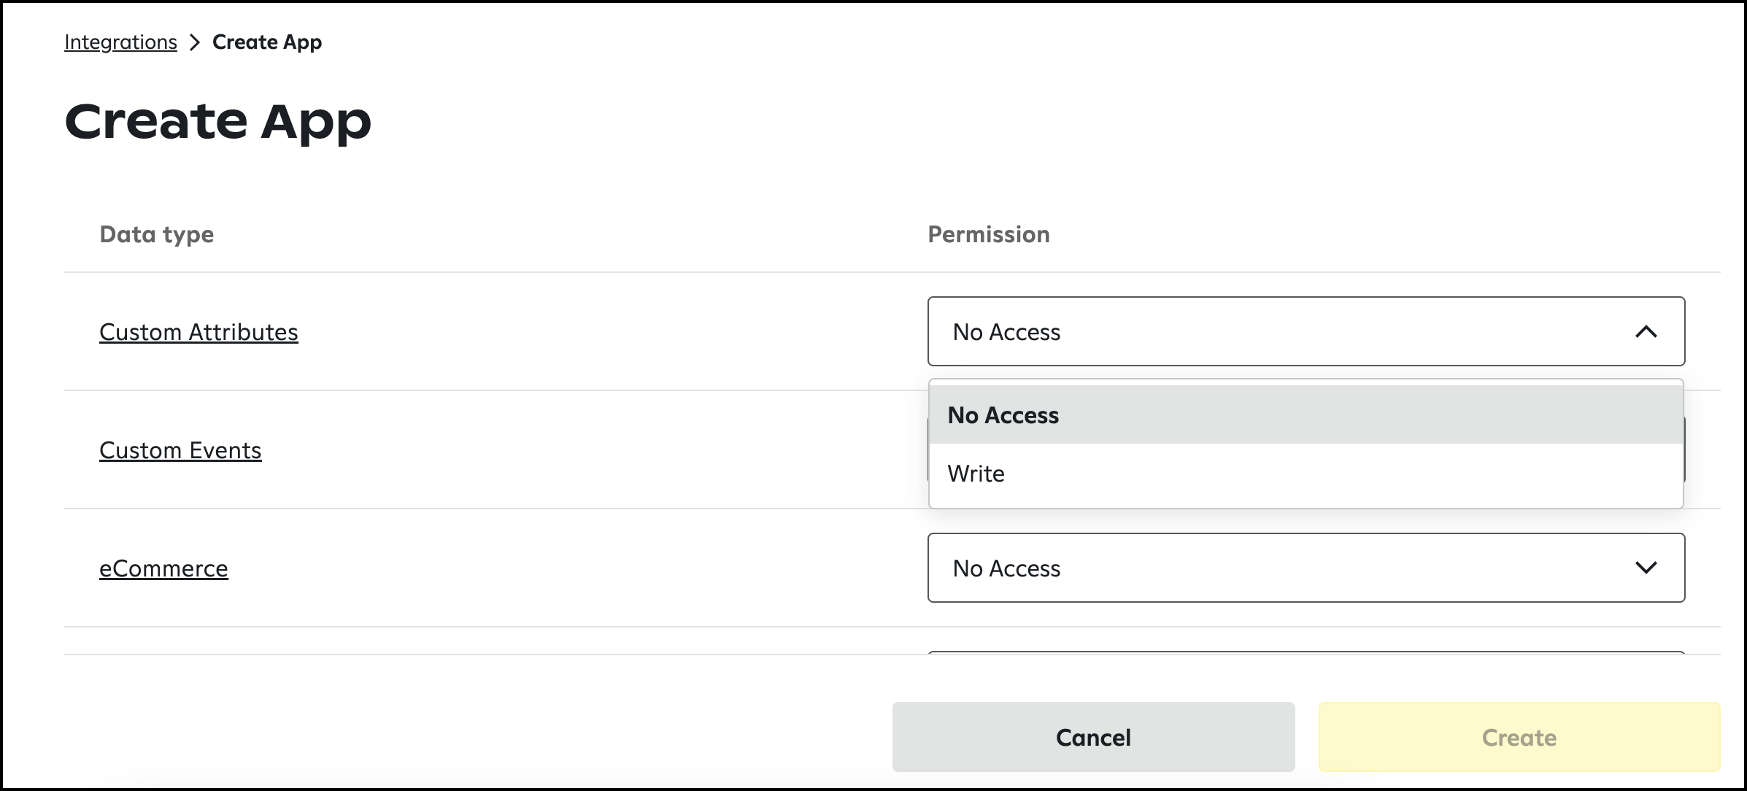Click the large Create App page heading

click(217, 121)
